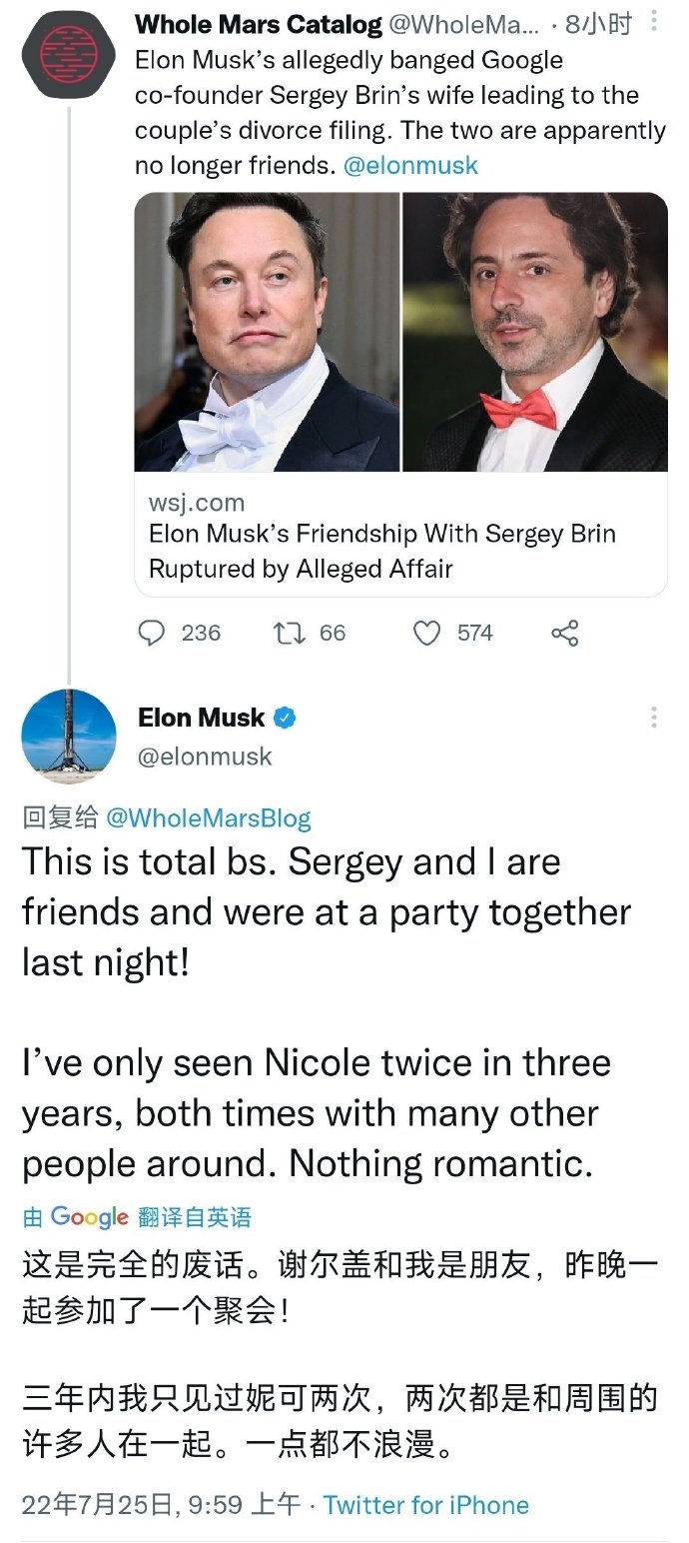Tap the Whole Mars Catalog display name
This screenshot has height=1543, width=689.
258,24
